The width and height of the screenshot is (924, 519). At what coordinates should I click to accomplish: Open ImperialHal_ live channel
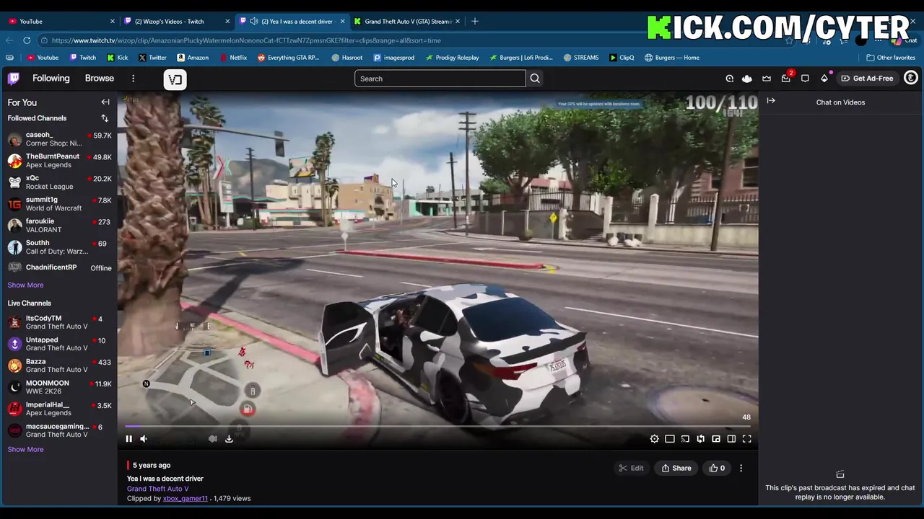[x=59, y=409]
